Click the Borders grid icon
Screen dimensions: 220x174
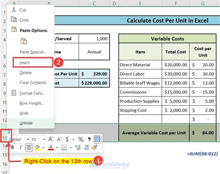[64, 148]
